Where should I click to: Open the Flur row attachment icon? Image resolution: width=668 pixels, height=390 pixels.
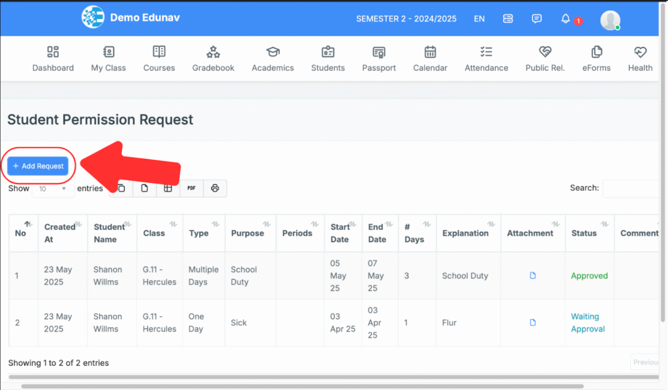pos(532,322)
